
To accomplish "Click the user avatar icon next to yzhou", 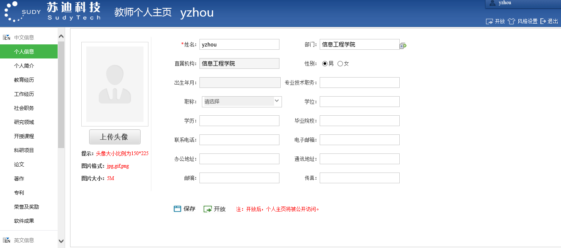I will tap(493, 3).
